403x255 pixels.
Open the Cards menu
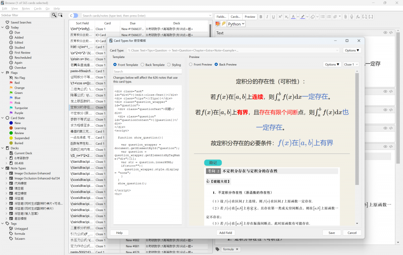(x=37, y=8)
